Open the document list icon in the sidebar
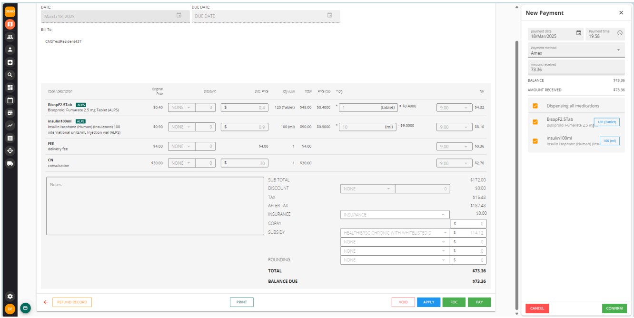The width and height of the screenshot is (634, 318). (x=10, y=138)
